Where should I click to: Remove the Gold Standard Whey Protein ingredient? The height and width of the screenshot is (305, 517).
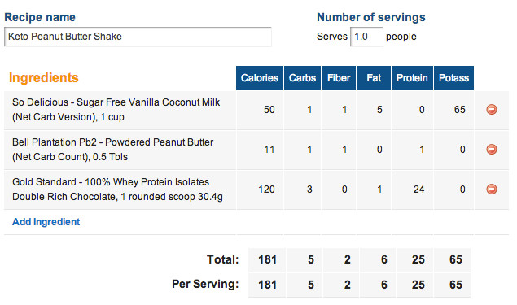tap(492, 189)
